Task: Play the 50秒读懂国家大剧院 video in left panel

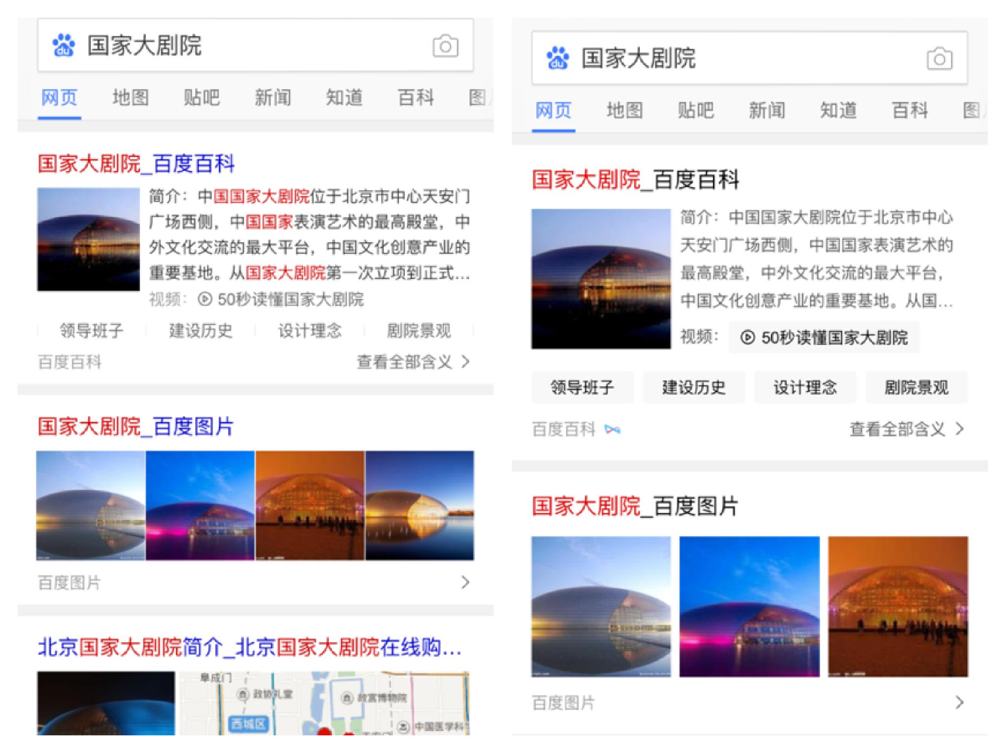Action: coord(281,300)
